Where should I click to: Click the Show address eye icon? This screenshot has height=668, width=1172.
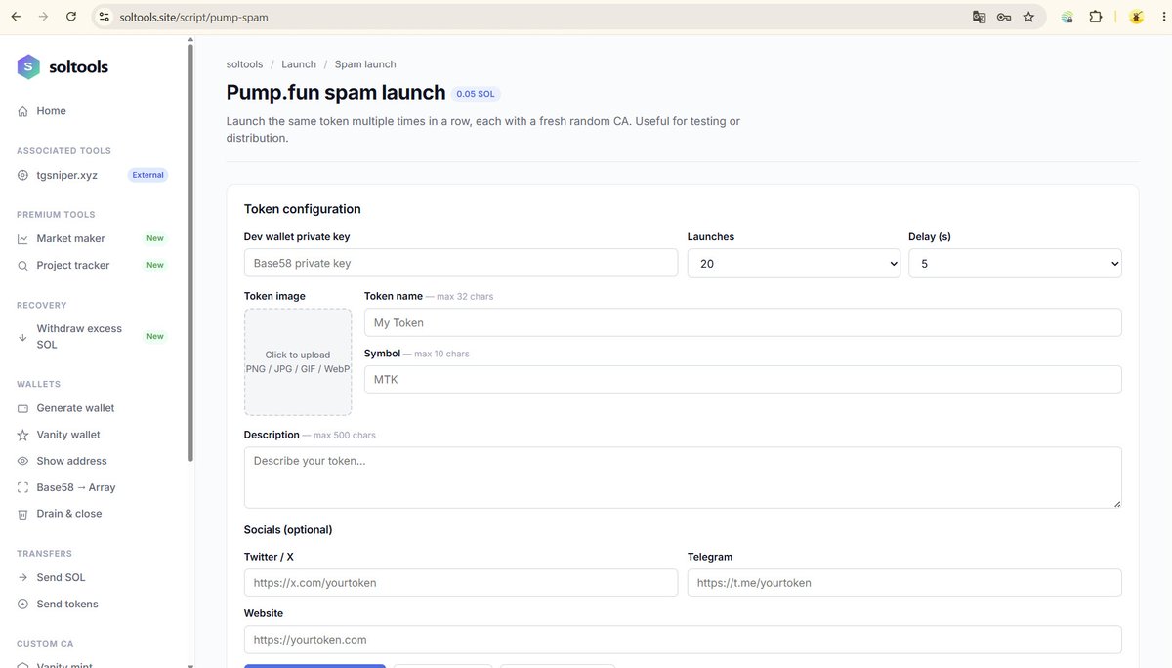point(22,461)
